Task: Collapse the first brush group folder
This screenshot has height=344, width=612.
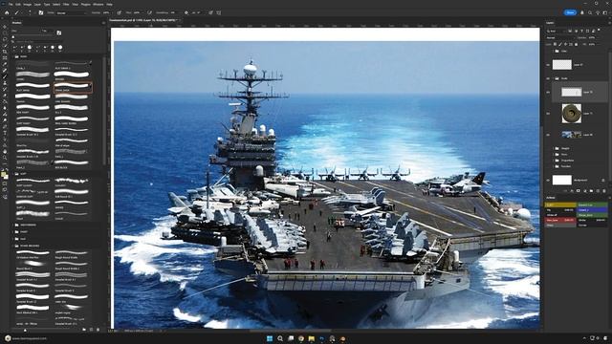Action: [13, 56]
